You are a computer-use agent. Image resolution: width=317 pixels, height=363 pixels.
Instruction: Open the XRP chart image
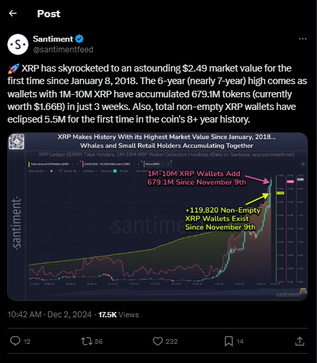158,217
